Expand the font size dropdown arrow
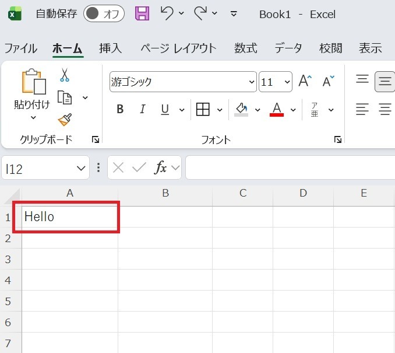 pyautogui.click(x=287, y=82)
